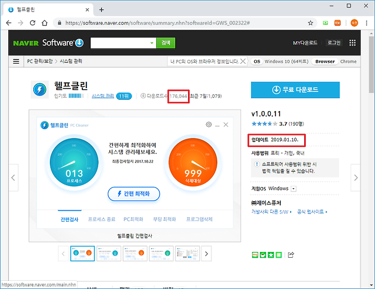Select fifth screenshot thumbnail
375x289 pixels.
(x=187, y=254)
